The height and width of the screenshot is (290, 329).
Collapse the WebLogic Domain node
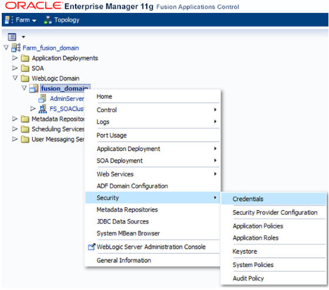[x=15, y=78]
